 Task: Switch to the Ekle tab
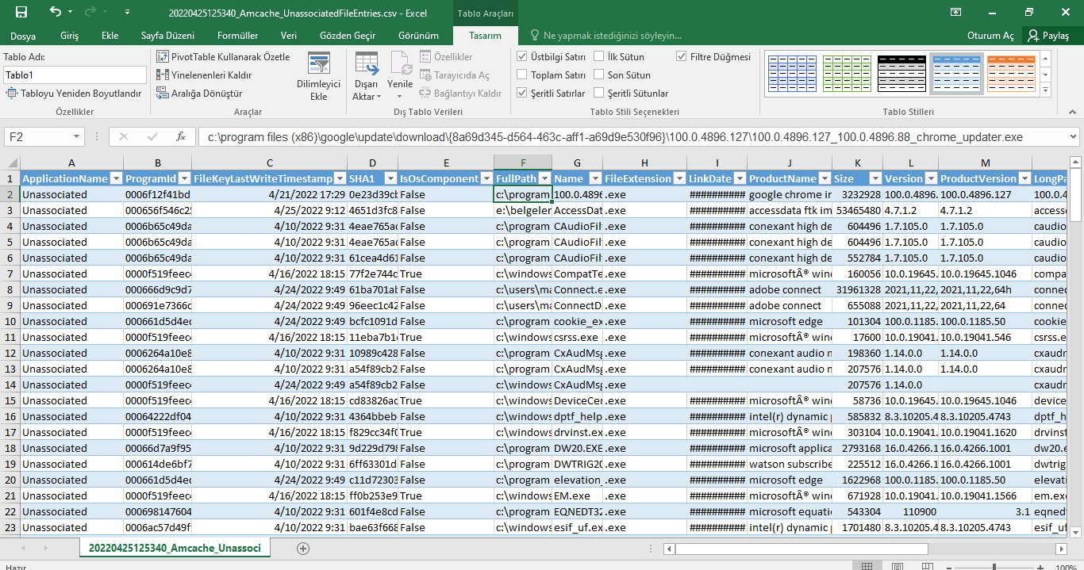coord(110,36)
